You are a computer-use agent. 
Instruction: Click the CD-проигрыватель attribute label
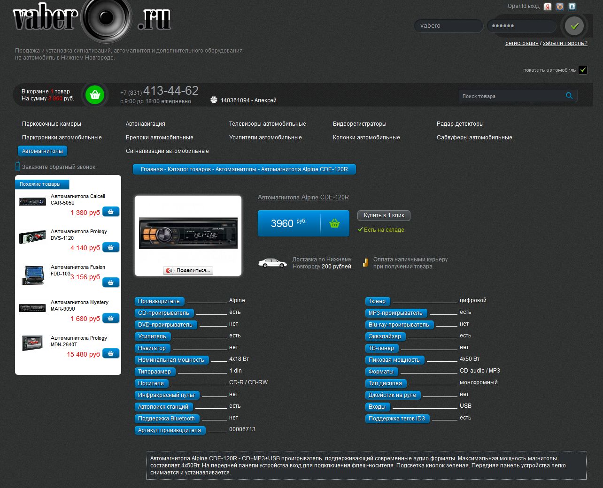(164, 313)
